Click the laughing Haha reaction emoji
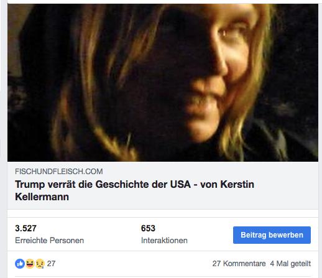322x278 pixels. tap(30, 264)
